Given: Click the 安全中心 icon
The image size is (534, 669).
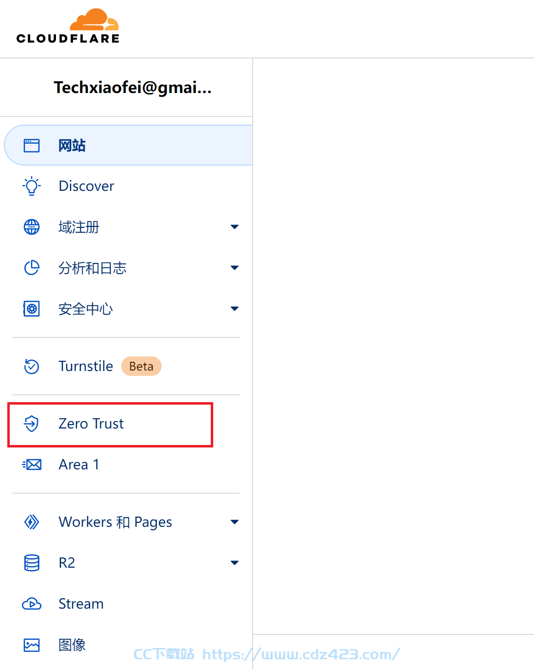Looking at the screenshot, I should click(32, 309).
